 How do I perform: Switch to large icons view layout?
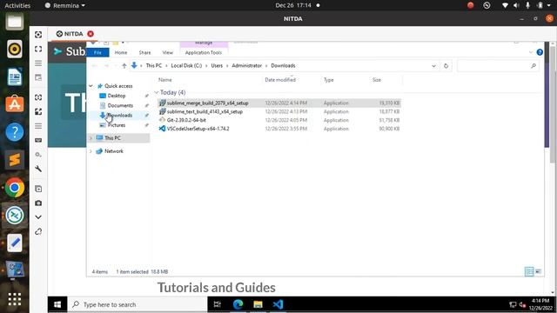click(x=538, y=272)
